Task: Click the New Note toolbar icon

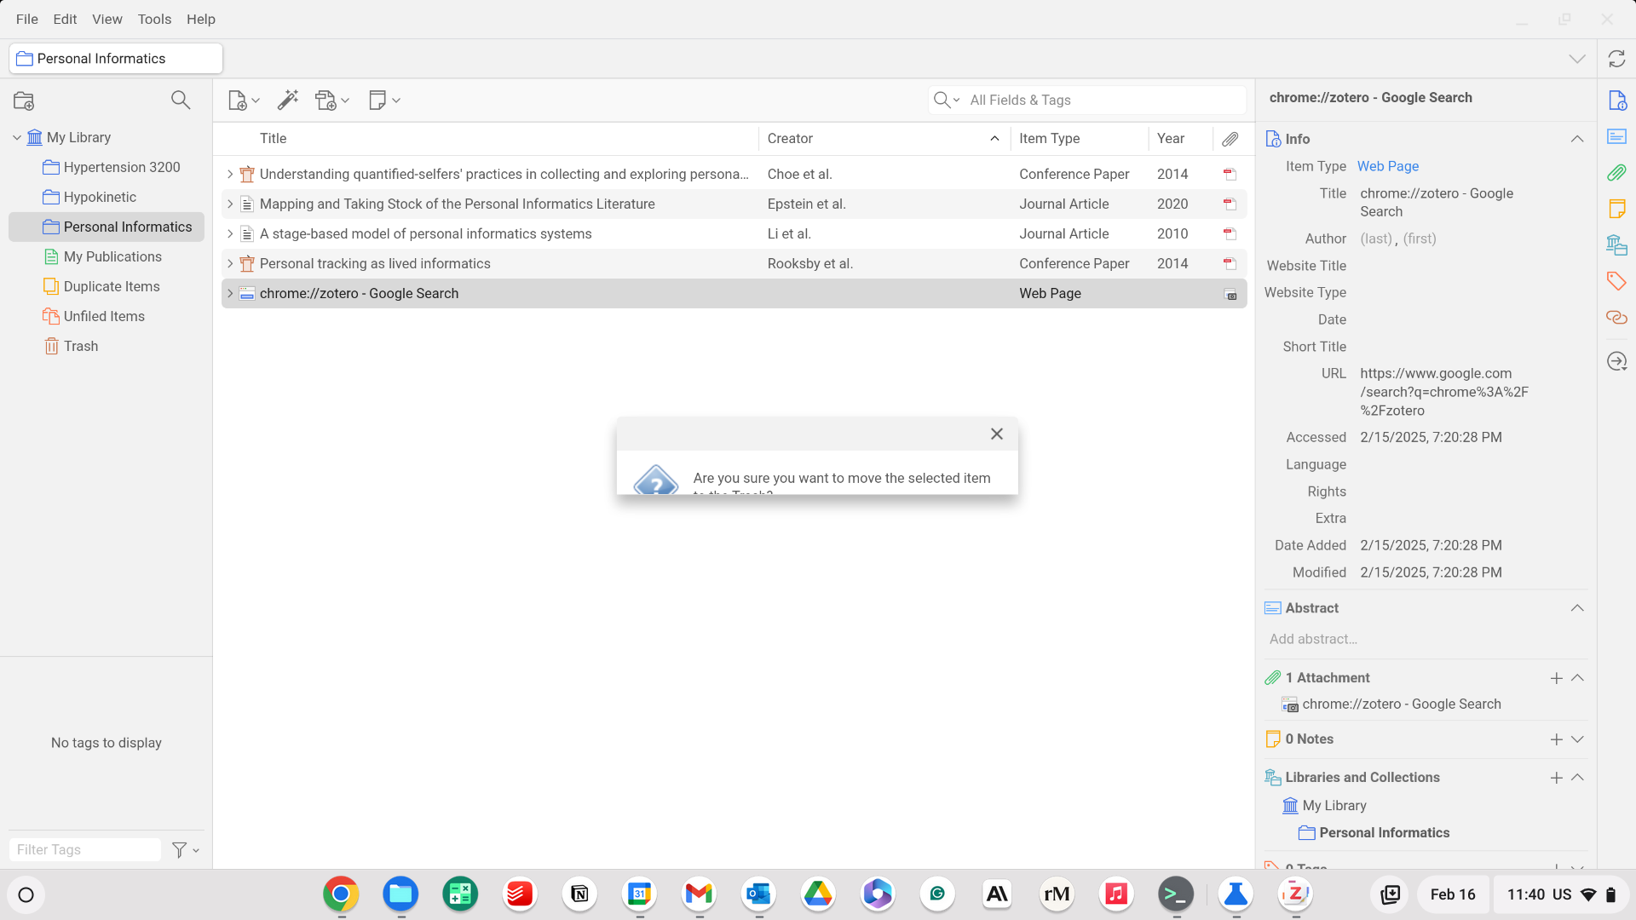Action: [378, 101]
